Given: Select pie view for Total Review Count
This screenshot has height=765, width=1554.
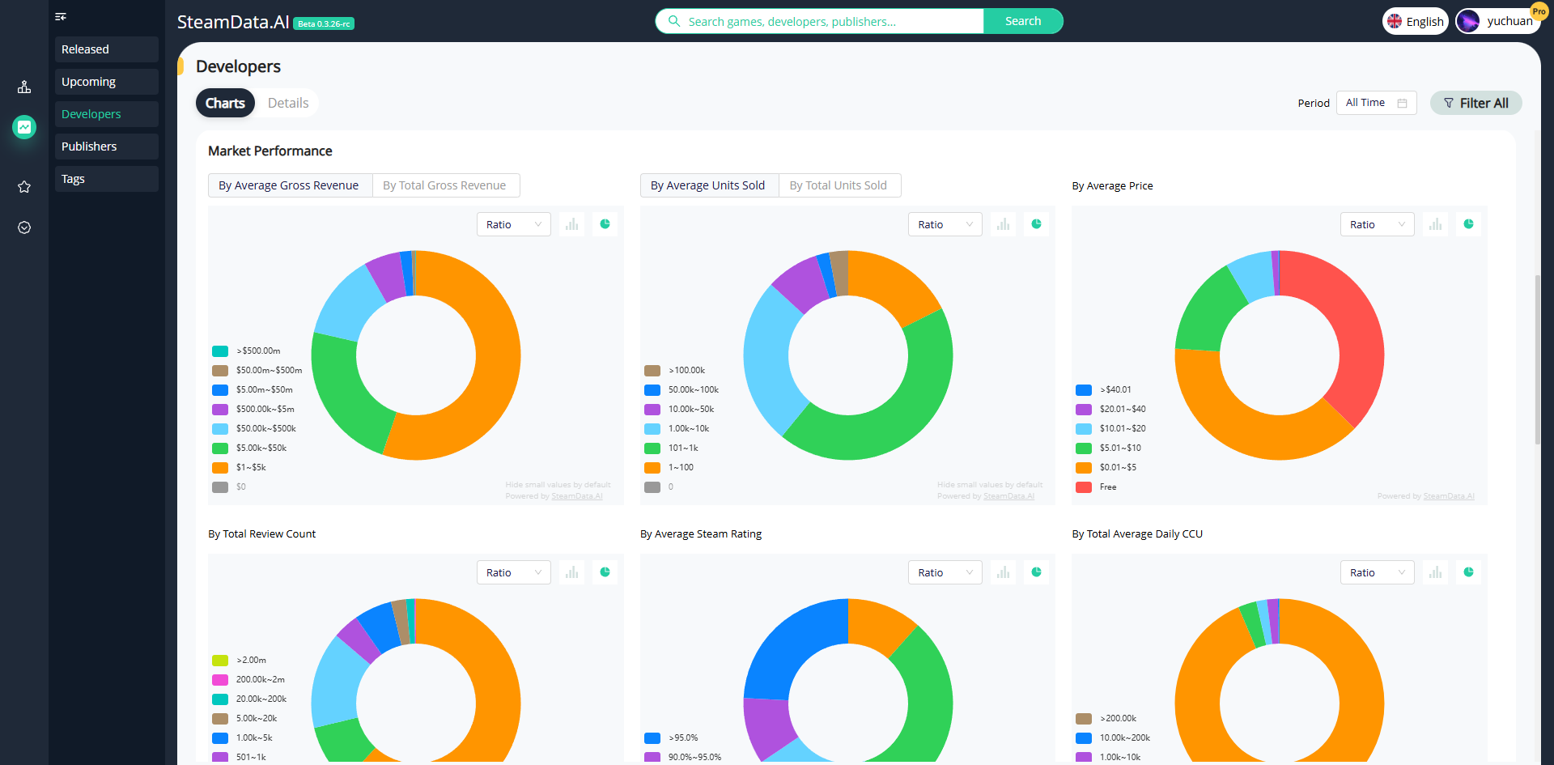Looking at the screenshot, I should pyautogui.click(x=605, y=572).
